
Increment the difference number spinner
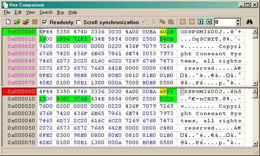(x=238, y=20)
